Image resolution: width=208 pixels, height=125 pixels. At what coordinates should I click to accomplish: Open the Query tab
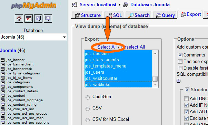[165, 15]
